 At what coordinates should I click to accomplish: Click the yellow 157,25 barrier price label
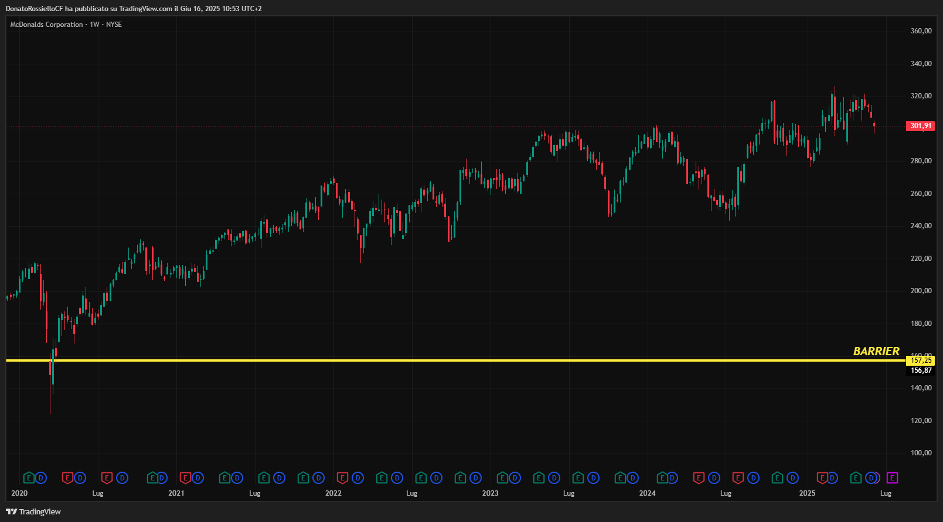coord(921,360)
